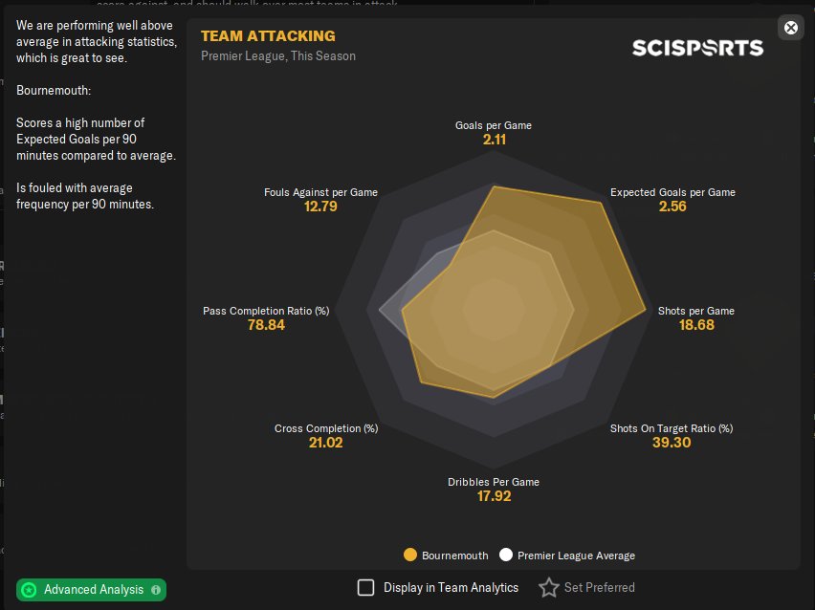The image size is (815, 610).
Task: Click the Set Preferred star icon
Action: click(x=548, y=588)
